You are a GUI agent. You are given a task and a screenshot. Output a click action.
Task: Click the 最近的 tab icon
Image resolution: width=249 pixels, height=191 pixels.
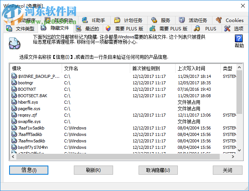(78, 28)
